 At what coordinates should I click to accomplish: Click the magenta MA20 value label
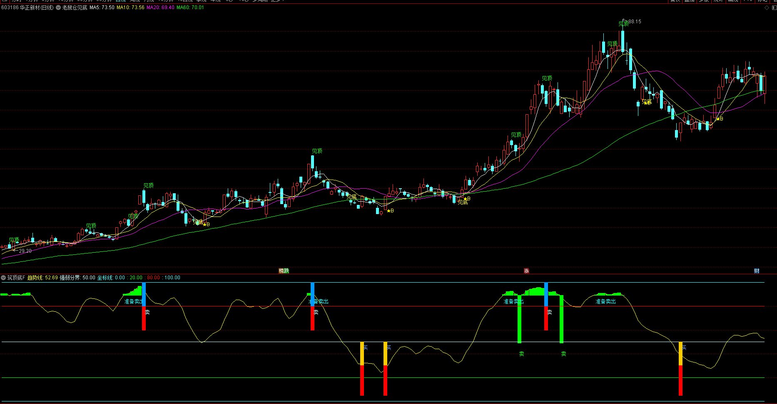(x=160, y=7)
